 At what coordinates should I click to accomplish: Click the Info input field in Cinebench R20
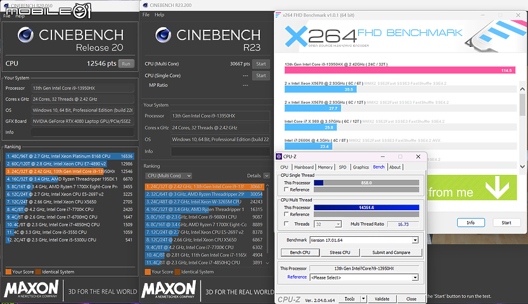click(82, 132)
